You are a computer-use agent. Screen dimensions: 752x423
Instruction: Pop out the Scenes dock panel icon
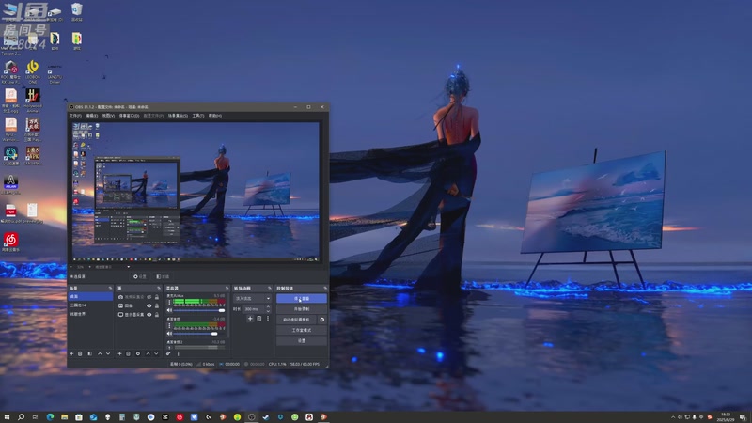pyautogui.click(x=110, y=289)
